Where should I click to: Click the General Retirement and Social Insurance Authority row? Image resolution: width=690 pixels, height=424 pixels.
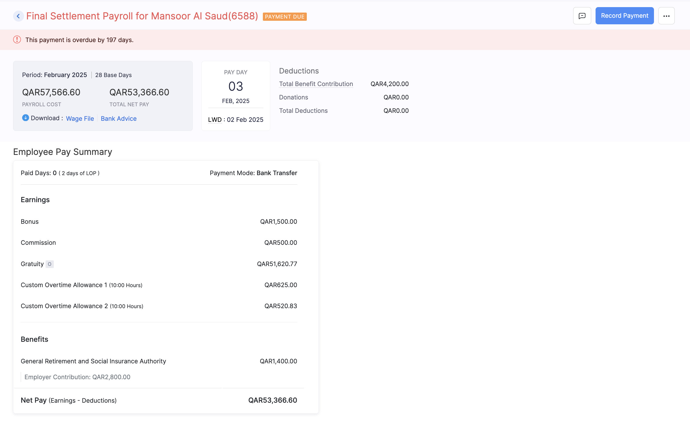[93, 361]
